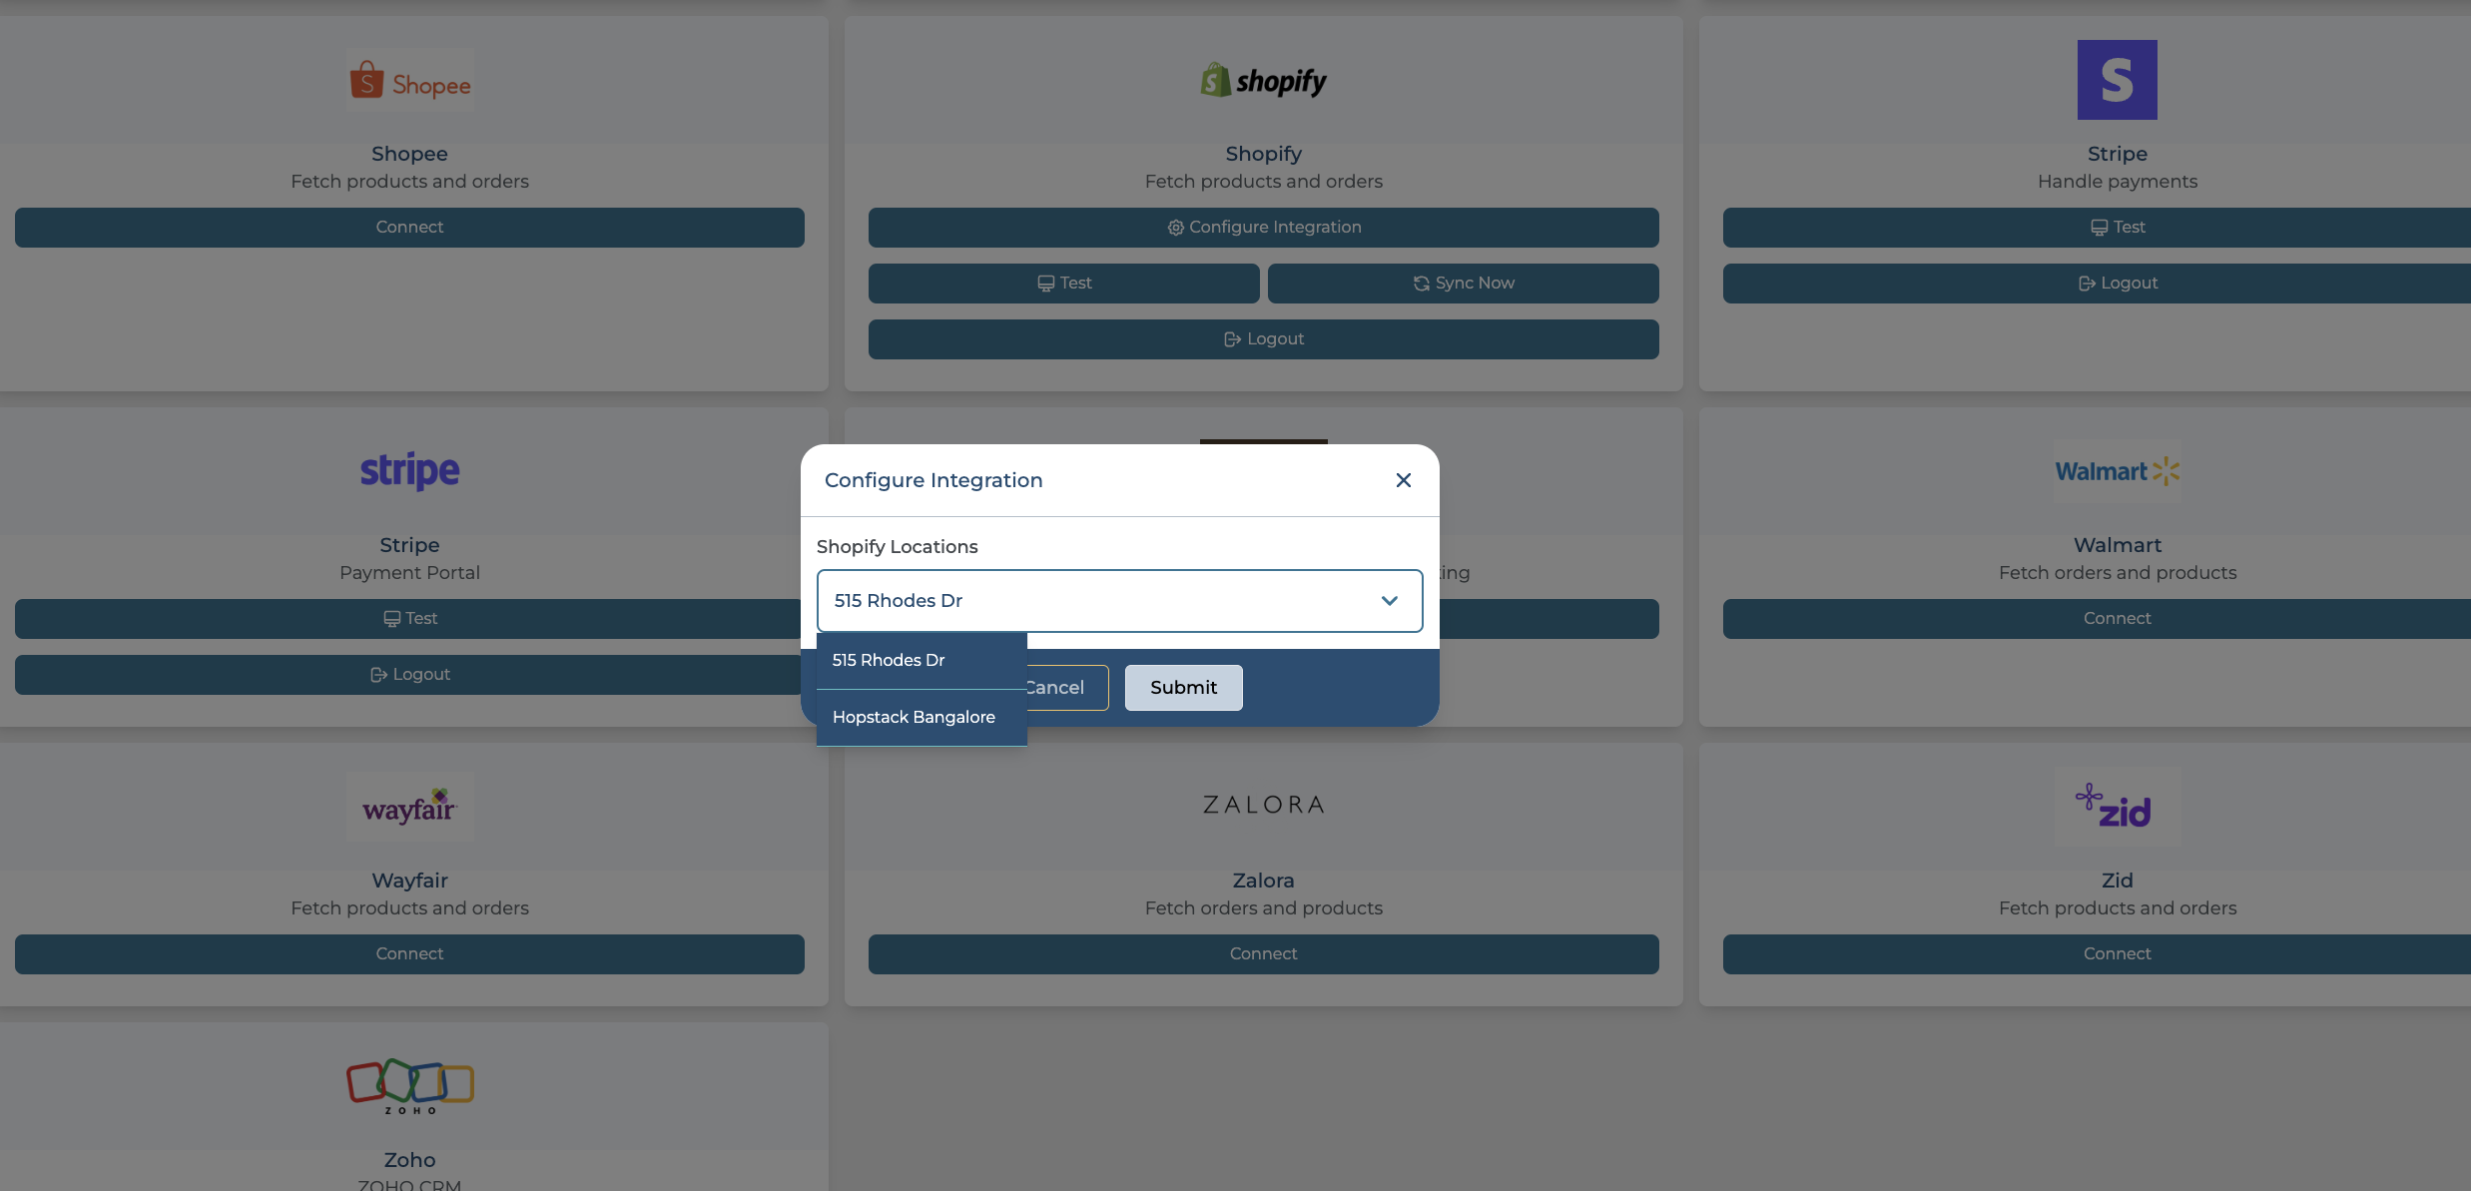Click the Shopee logo icon
Image resolution: width=2471 pixels, height=1191 pixels.
(409, 81)
